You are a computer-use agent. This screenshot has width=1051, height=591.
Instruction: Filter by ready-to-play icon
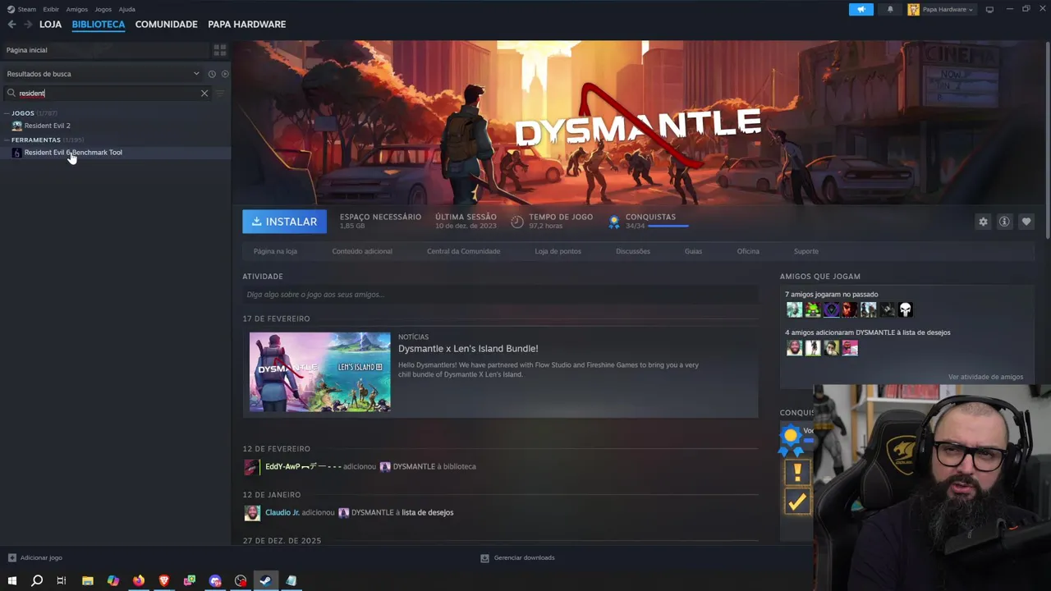point(225,74)
